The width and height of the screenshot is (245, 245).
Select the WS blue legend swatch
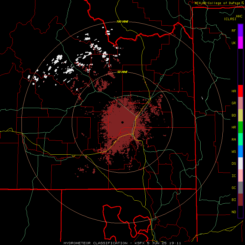(240, 151)
